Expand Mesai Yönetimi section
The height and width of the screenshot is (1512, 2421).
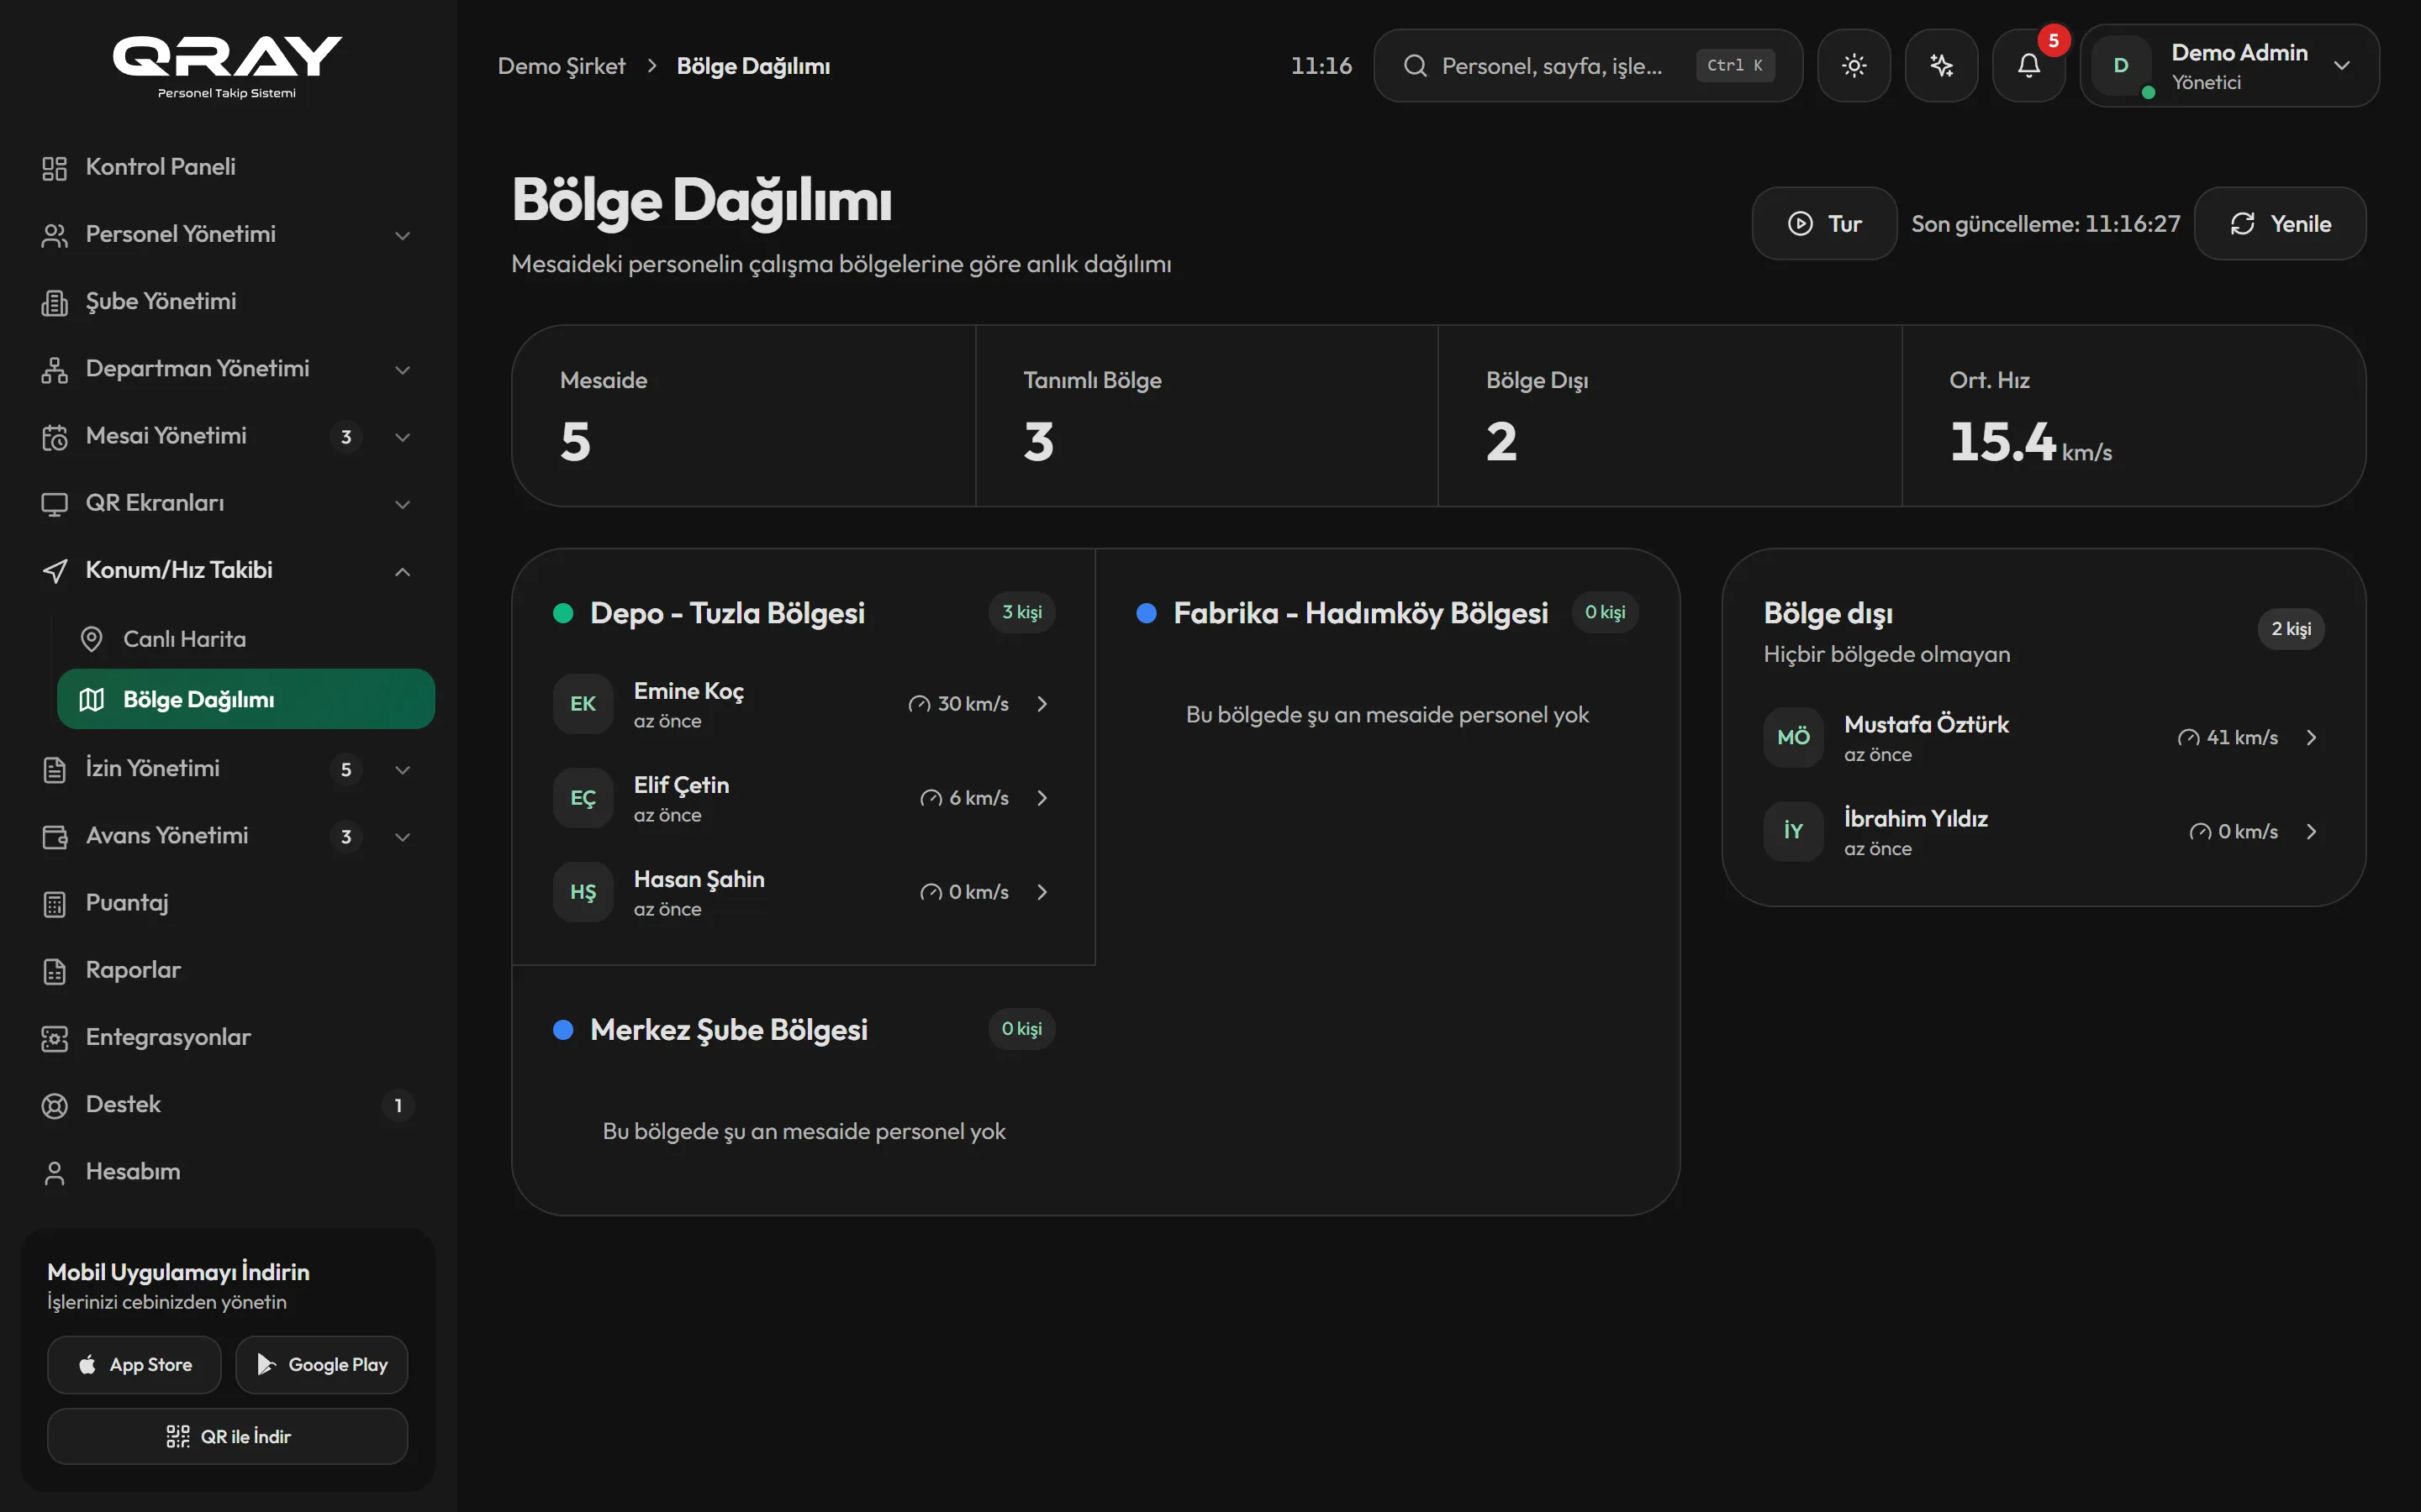[x=228, y=436]
